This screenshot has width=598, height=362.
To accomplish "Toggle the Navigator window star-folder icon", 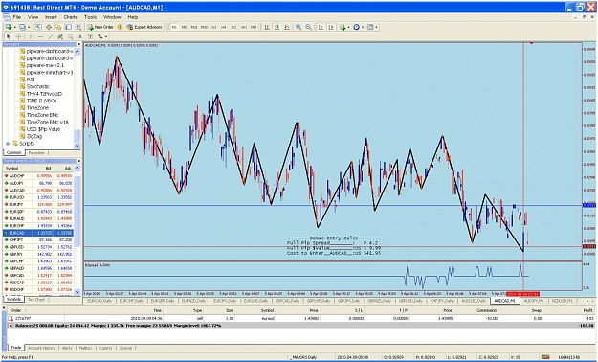I will (x=58, y=27).
